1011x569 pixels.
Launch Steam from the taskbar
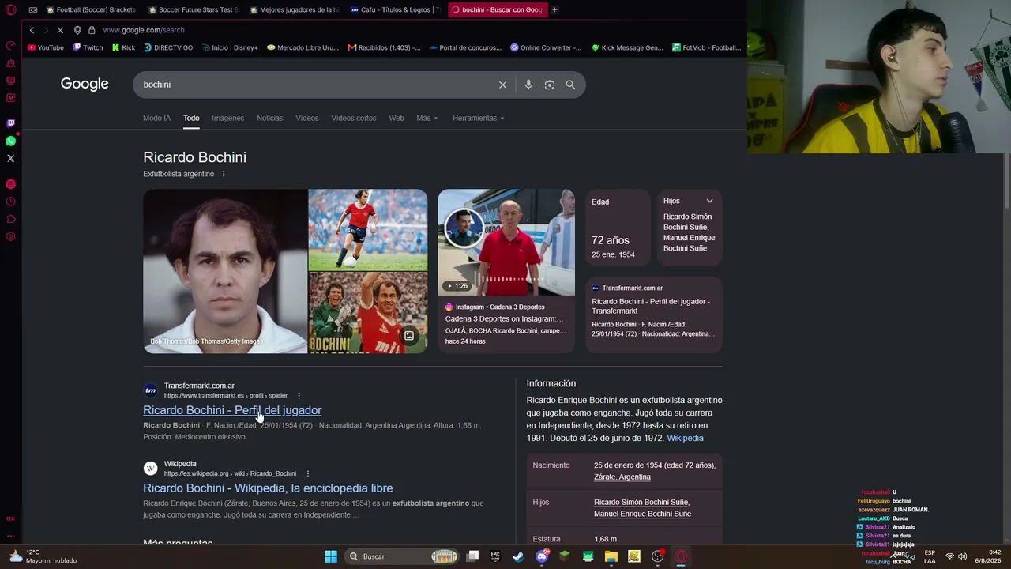(518, 556)
